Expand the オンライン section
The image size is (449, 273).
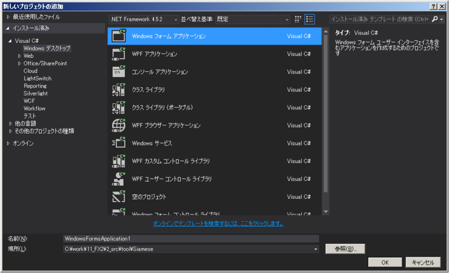(8, 143)
